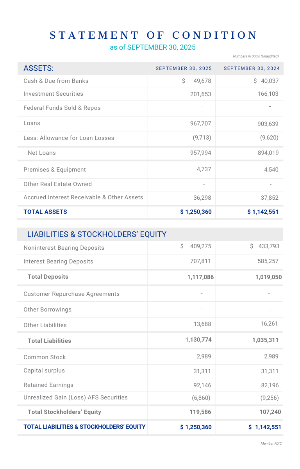The width and height of the screenshot is (300, 469).
Task: Select the Unrealized Gain (Loss) AFS Securities label
Action: (75, 397)
